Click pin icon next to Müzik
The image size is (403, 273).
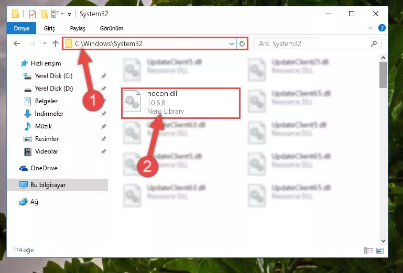103,126
